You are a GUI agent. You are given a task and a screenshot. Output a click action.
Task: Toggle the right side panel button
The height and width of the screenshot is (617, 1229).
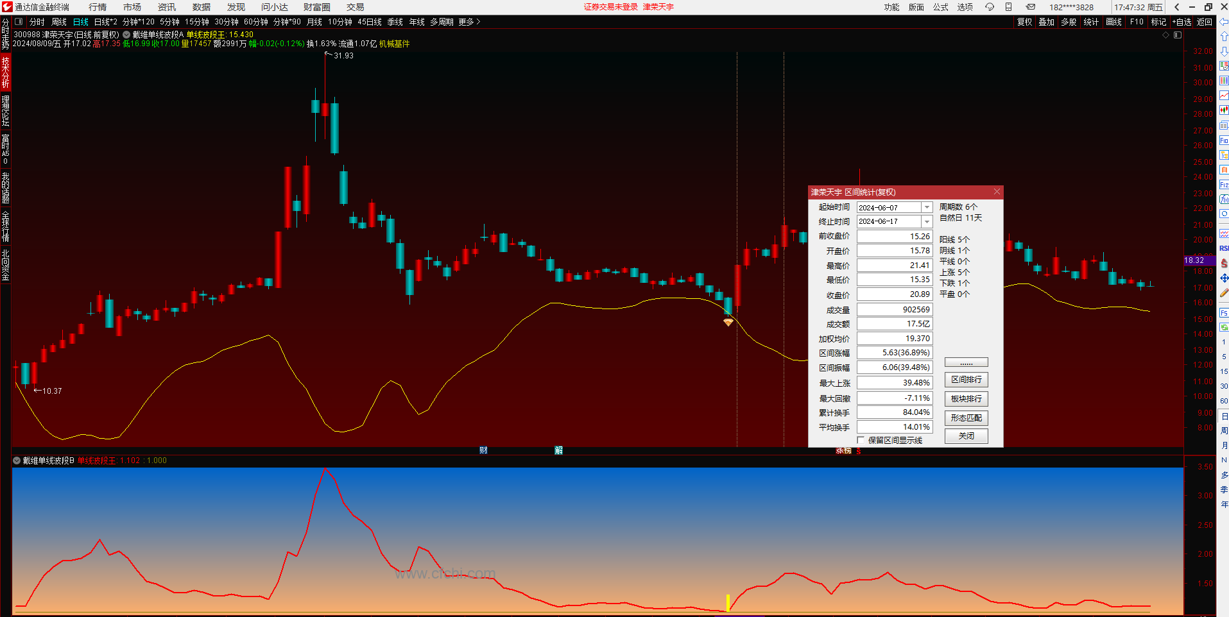pos(1178,35)
